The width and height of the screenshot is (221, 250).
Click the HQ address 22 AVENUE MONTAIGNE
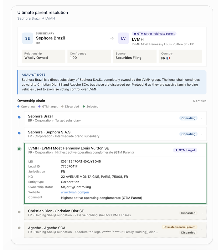tap(94, 177)
